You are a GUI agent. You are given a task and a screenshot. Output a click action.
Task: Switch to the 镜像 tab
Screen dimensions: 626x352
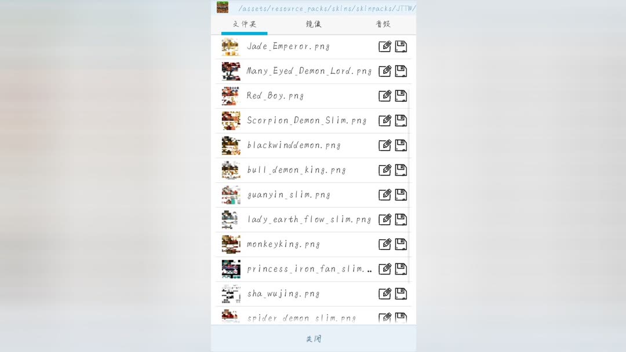click(314, 24)
